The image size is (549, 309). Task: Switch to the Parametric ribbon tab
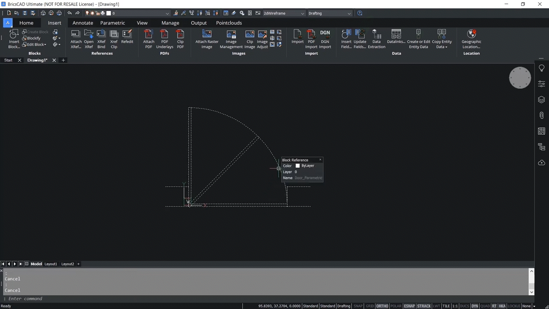[x=113, y=23]
